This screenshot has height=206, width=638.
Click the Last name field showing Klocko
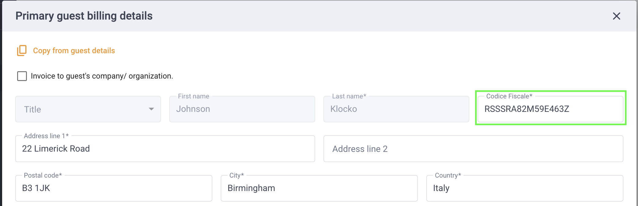396,109
